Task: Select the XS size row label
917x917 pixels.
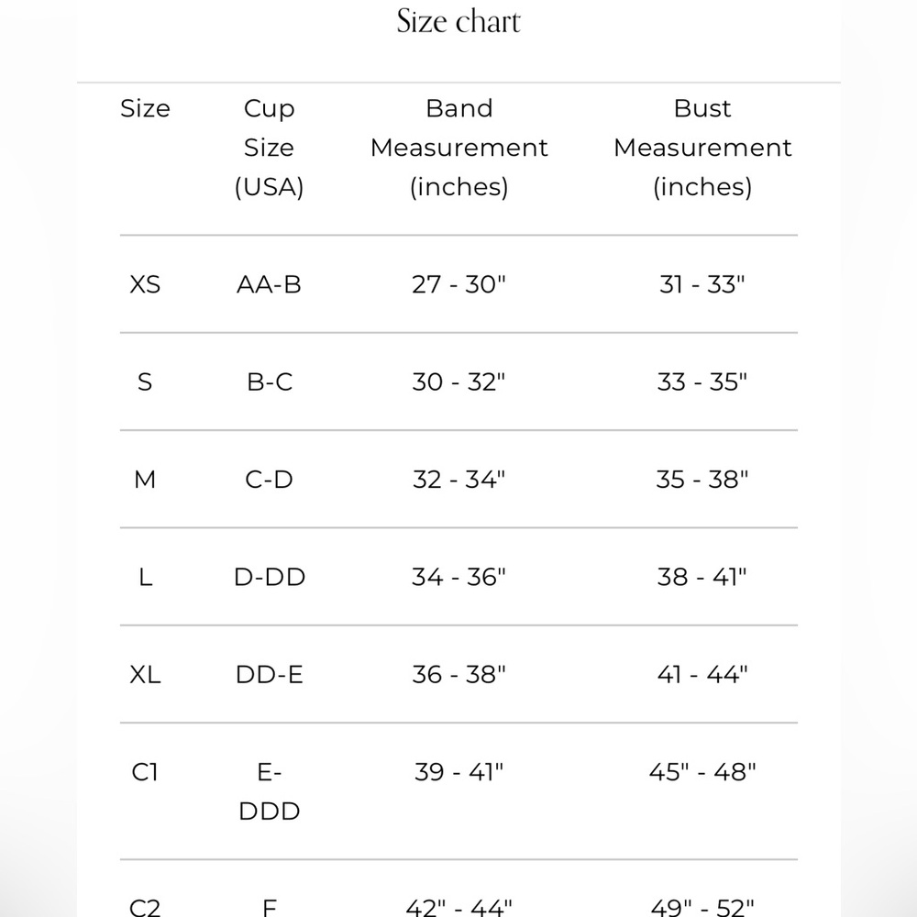Action: (x=145, y=285)
